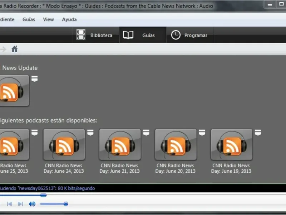Viewport: 286px width, 215px height.
Task: Click the open book Guías icon
Action: pos(128,35)
